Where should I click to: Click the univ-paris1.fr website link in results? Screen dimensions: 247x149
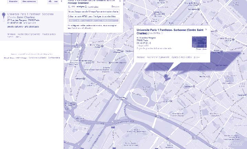point(30,23)
